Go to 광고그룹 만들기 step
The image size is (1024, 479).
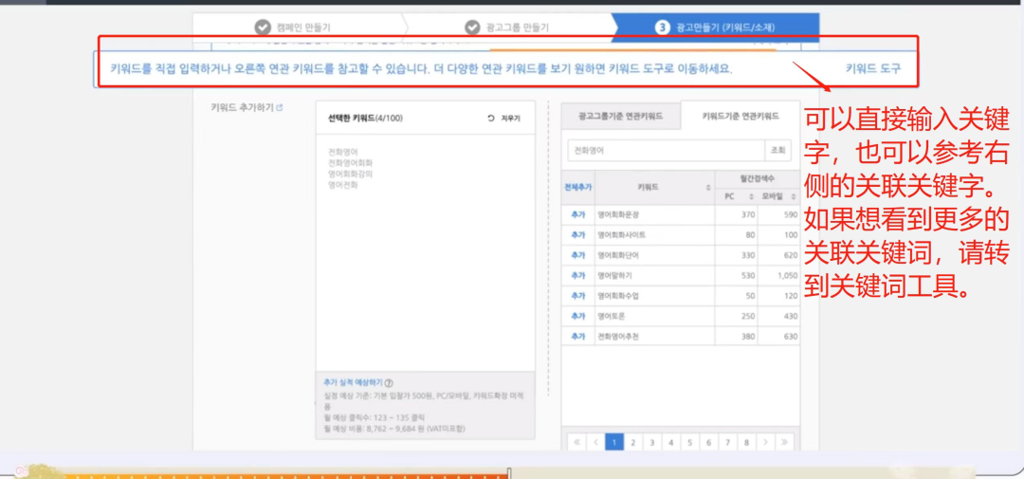507,28
